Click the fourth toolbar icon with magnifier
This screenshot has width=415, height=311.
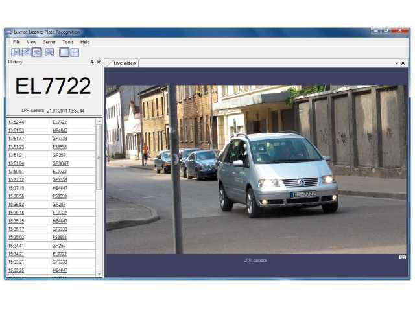click(x=49, y=52)
